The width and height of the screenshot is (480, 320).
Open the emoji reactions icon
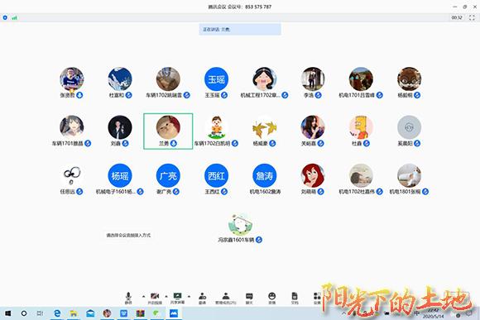pyautogui.click(x=271, y=298)
